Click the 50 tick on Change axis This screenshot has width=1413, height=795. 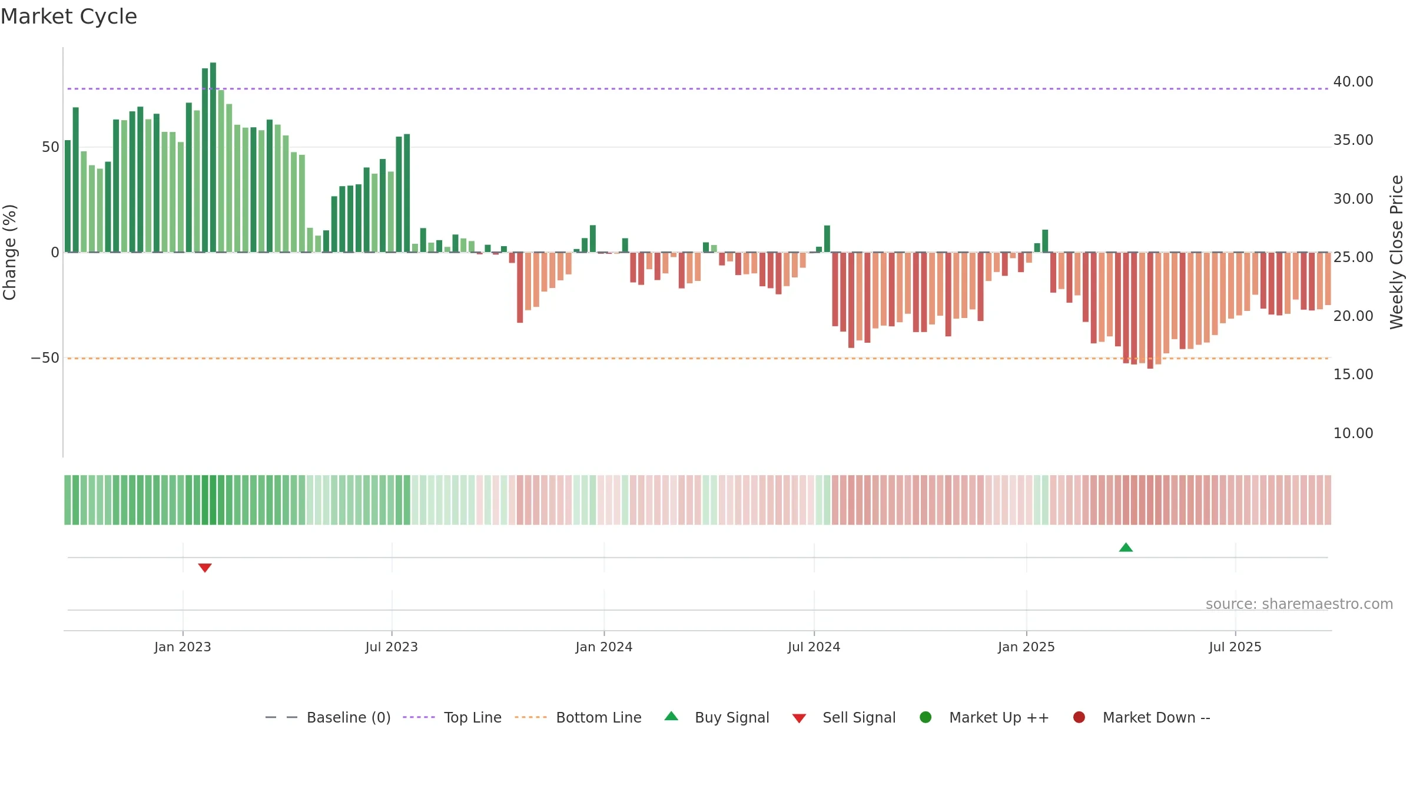point(51,147)
